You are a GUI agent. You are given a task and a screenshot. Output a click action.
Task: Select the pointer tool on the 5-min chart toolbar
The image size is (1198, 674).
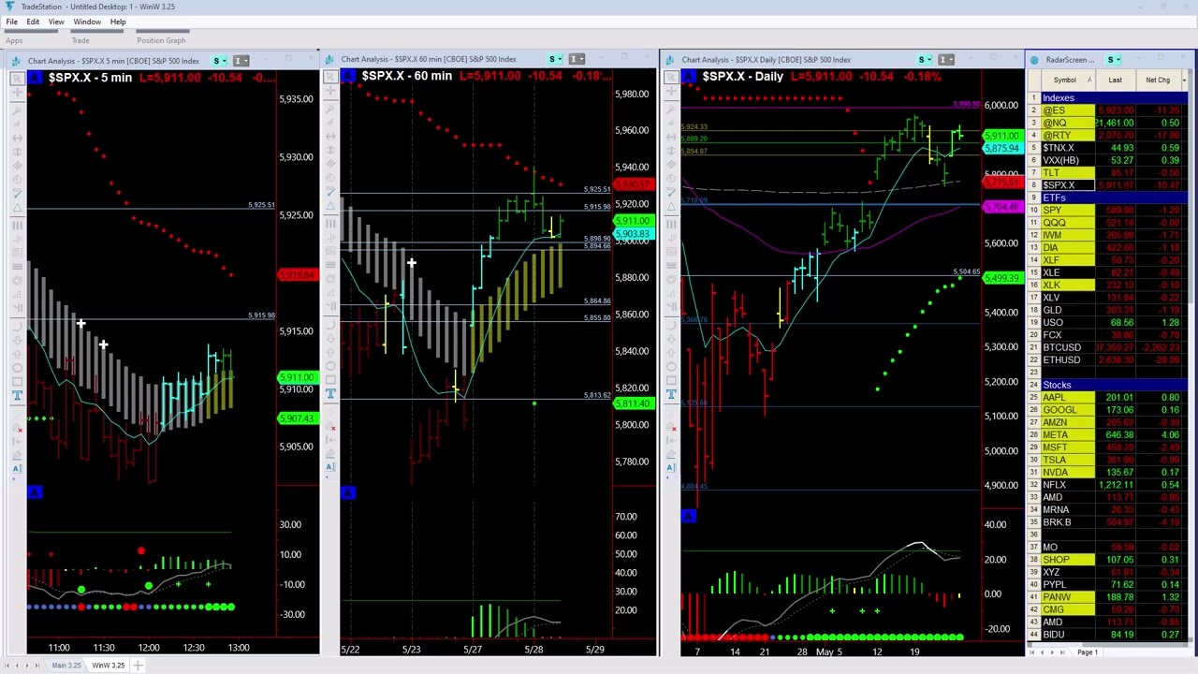[17, 79]
